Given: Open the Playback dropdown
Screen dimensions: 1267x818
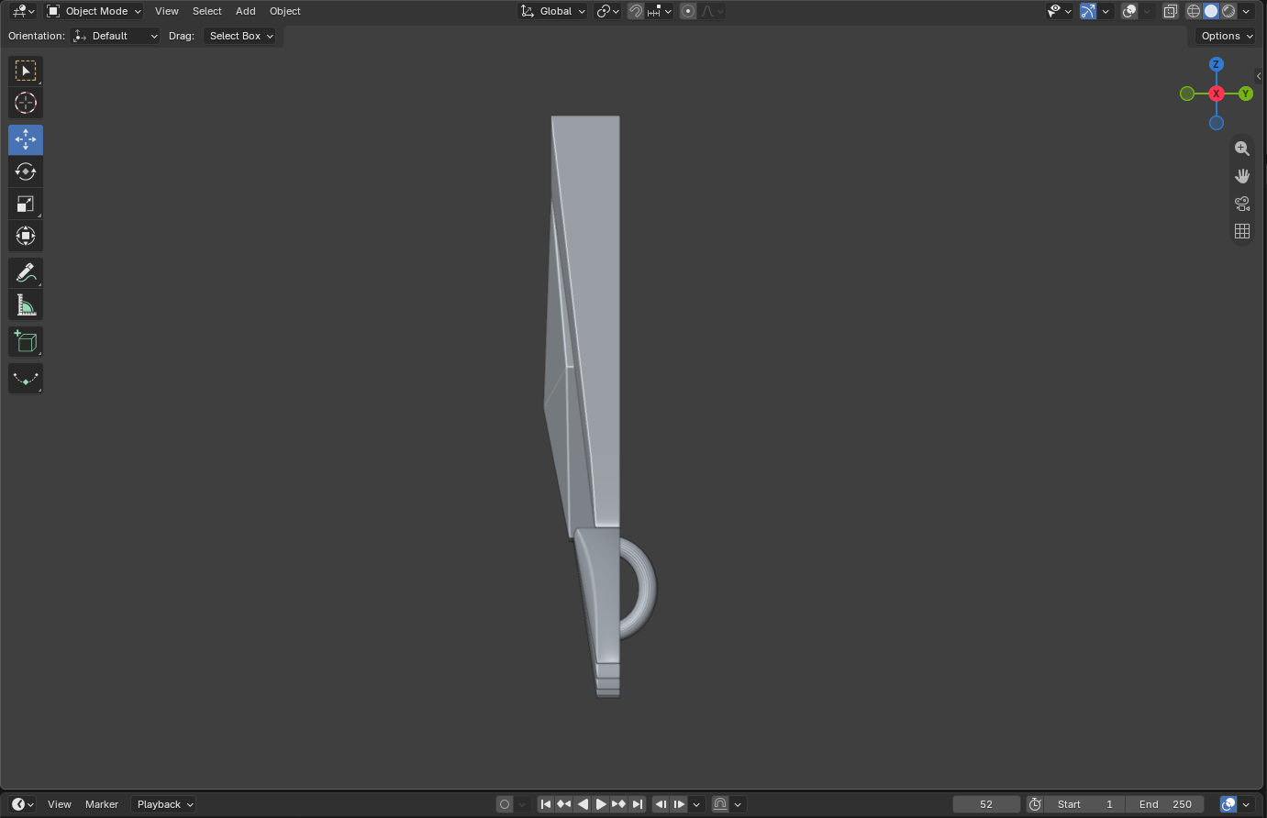Looking at the screenshot, I should point(164,804).
